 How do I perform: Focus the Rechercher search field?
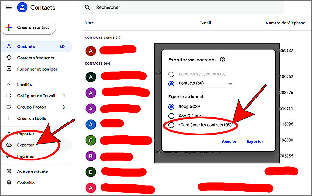pyautogui.click(x=181, y=7)
